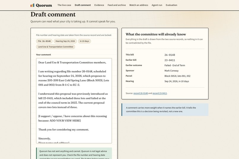
Task: Click the Draft comment page heading
Action: [53, 15]
